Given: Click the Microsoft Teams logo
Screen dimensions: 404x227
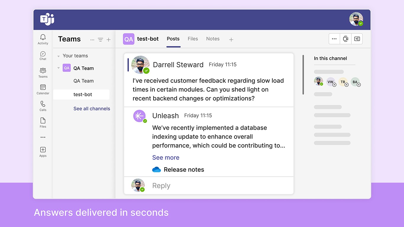Looking at the screenshot, I should click(x=47, y=20).
